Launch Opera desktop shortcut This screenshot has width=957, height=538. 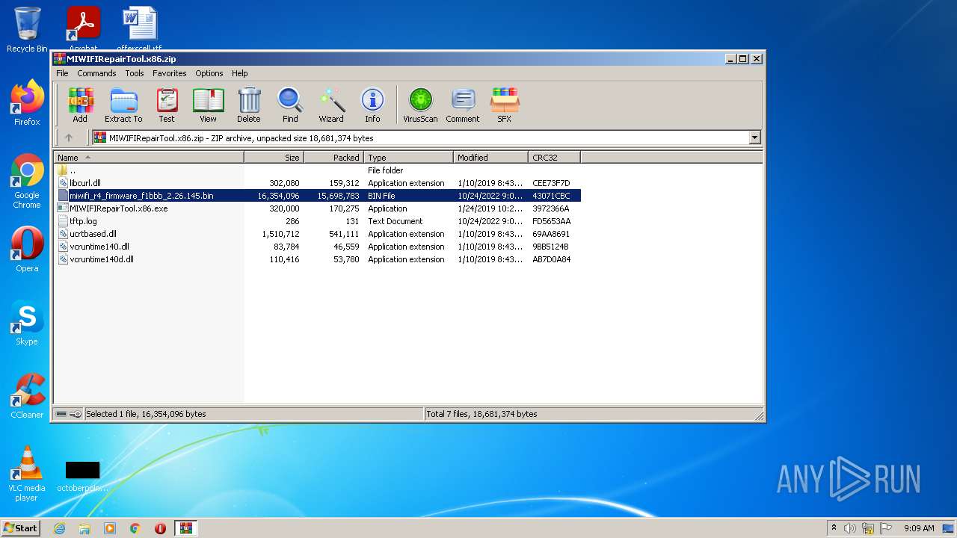(27, 250)
